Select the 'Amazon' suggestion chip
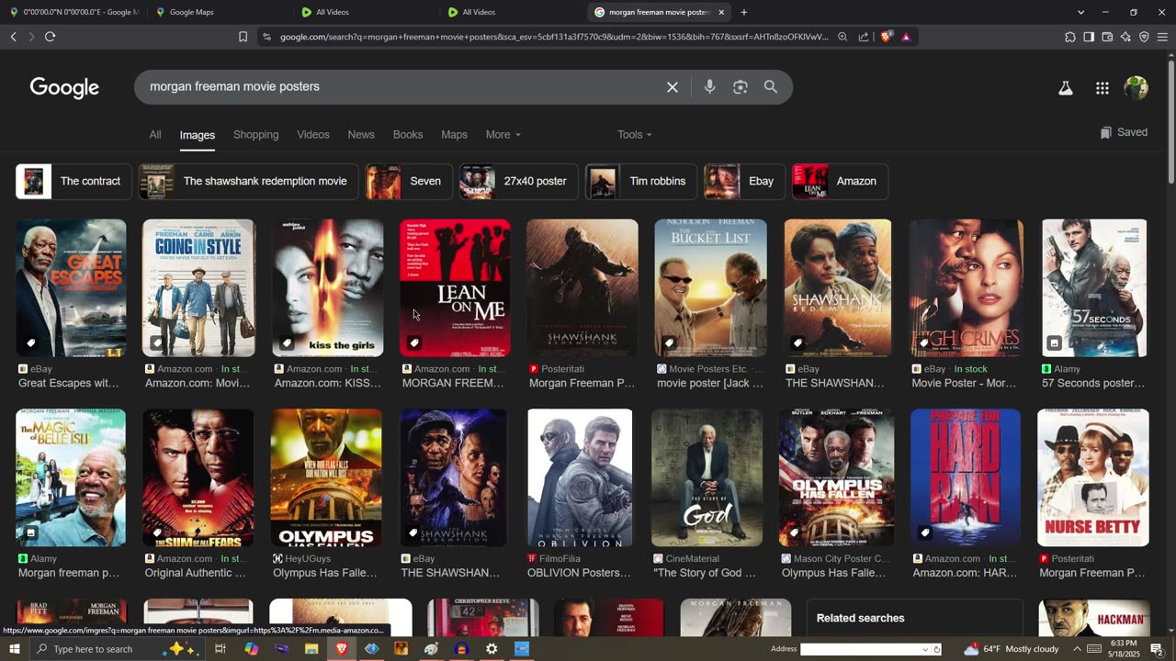Image resolution: width=1176 pixels, height=661 pixels. pyautogui.click(x=840, y=181)
